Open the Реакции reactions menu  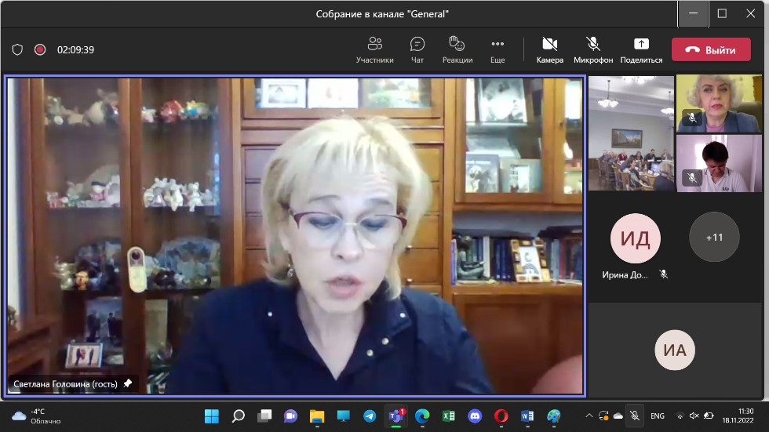tap(457, 49)
